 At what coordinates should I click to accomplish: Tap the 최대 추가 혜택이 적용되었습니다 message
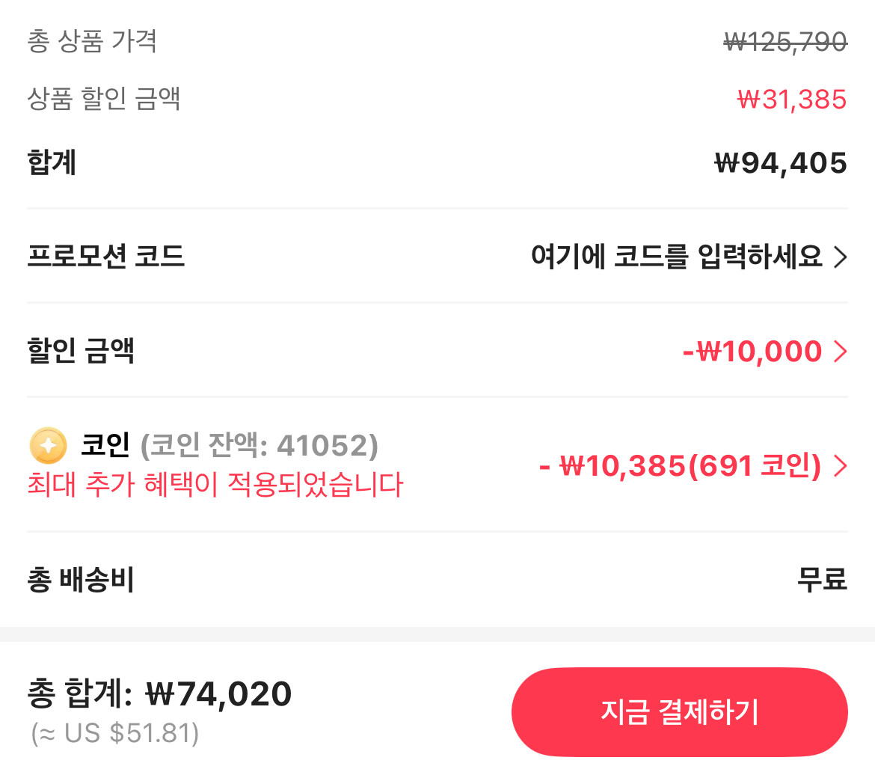coord(215,485)
